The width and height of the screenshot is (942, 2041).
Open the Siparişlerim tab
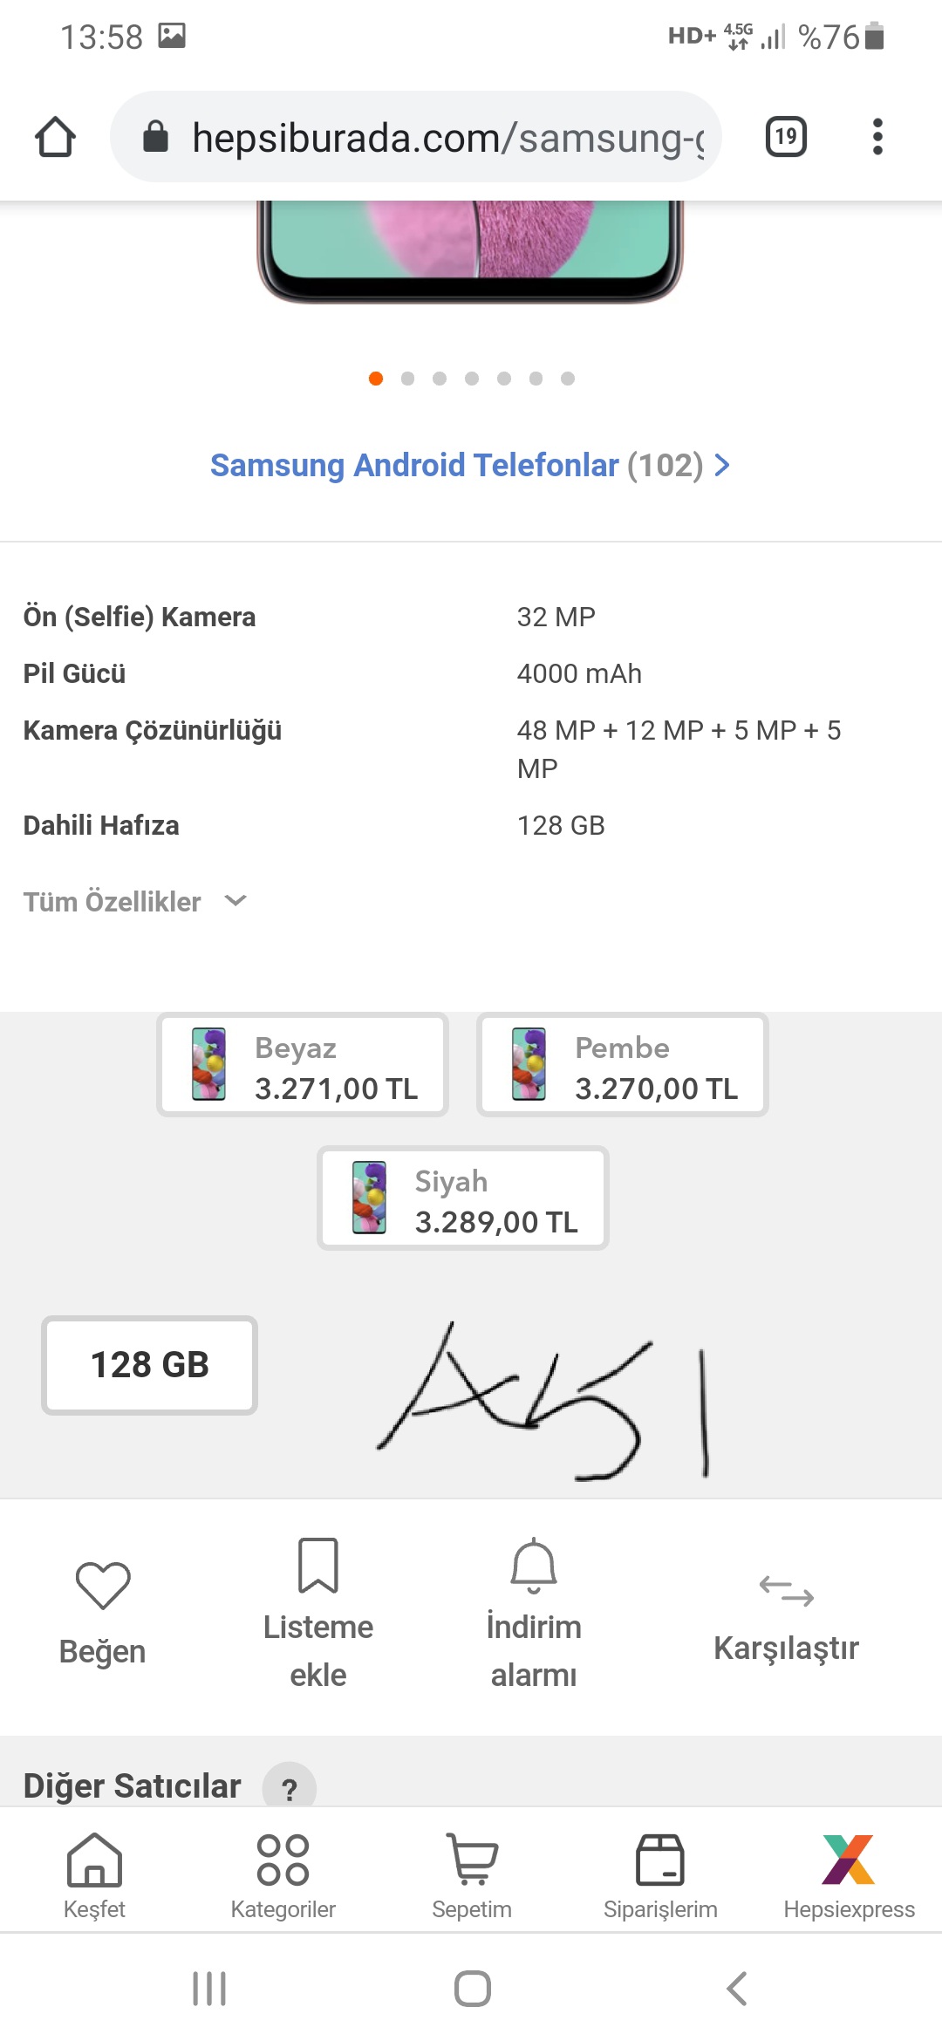coord(660,1875)
